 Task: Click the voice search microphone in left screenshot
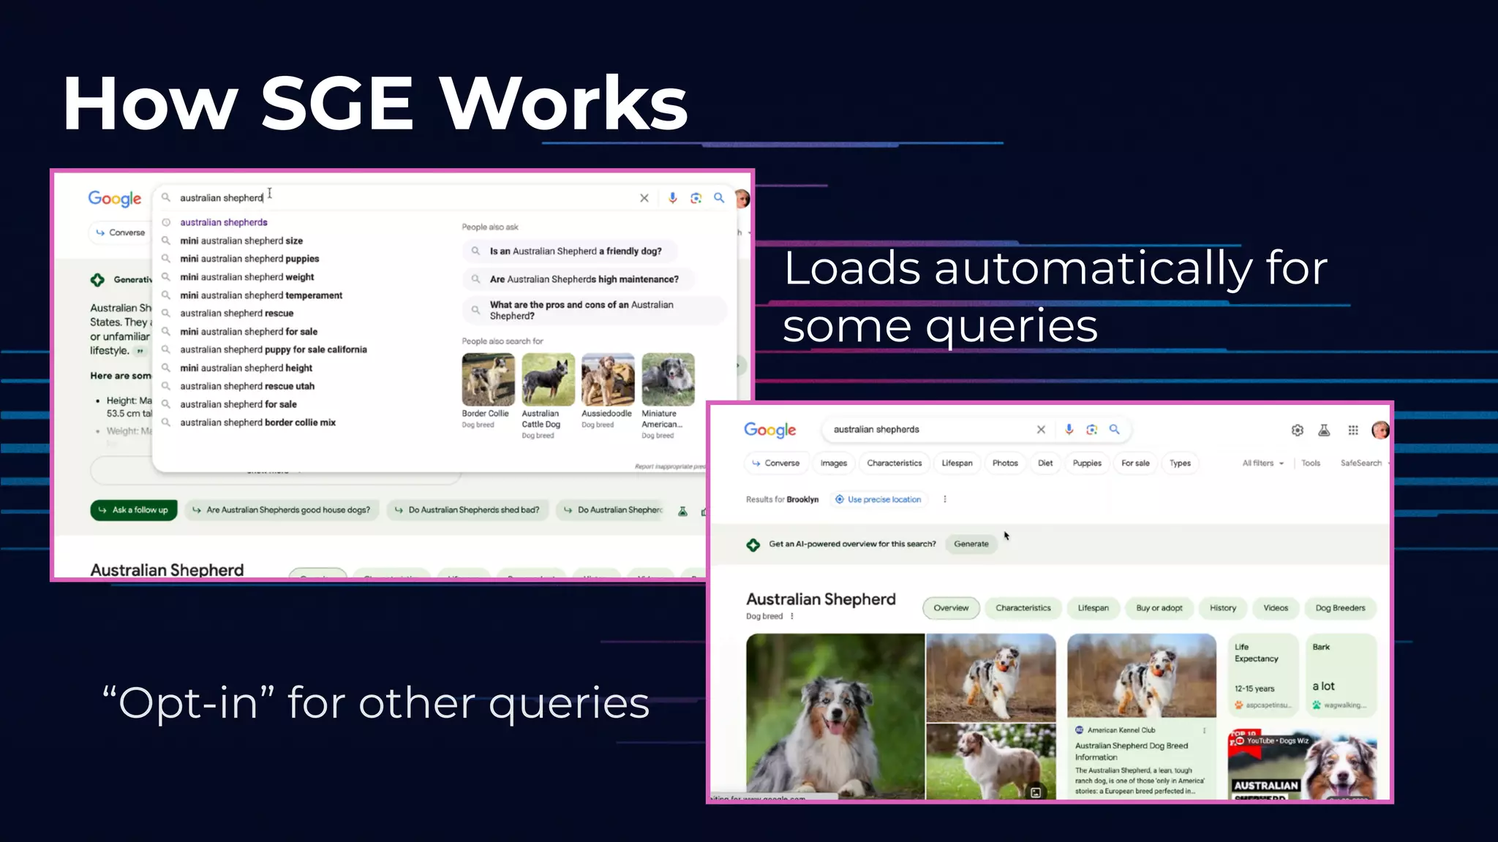[672, 198]
